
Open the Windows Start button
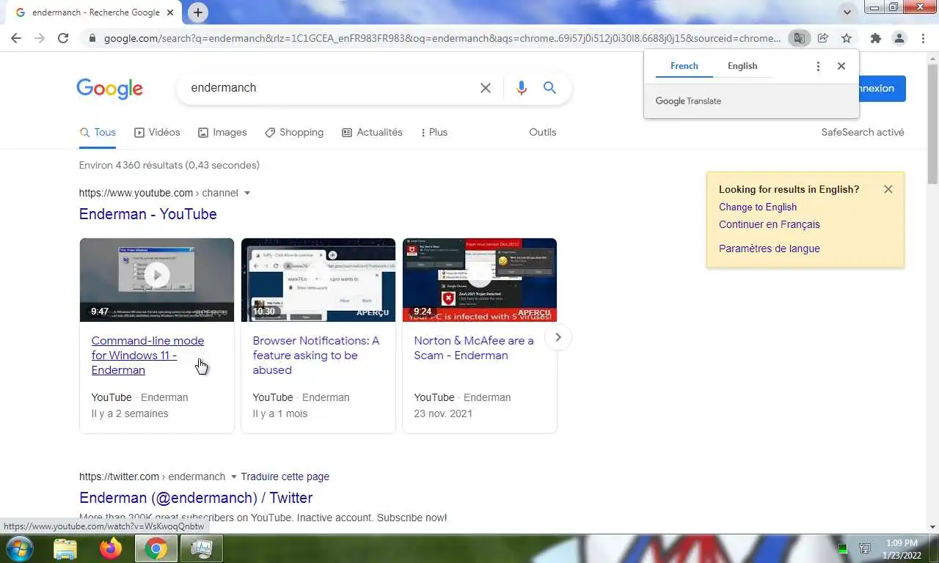(x=18, y=548)
